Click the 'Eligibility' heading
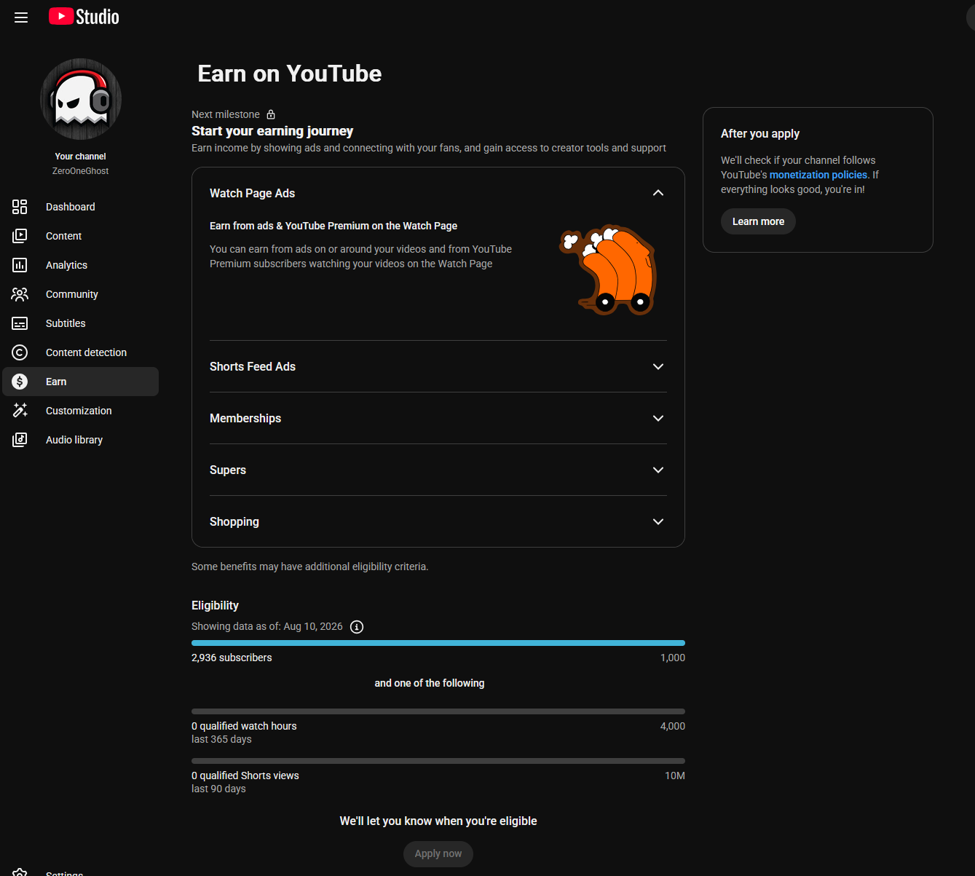The image size is (975, 876). 215,606
